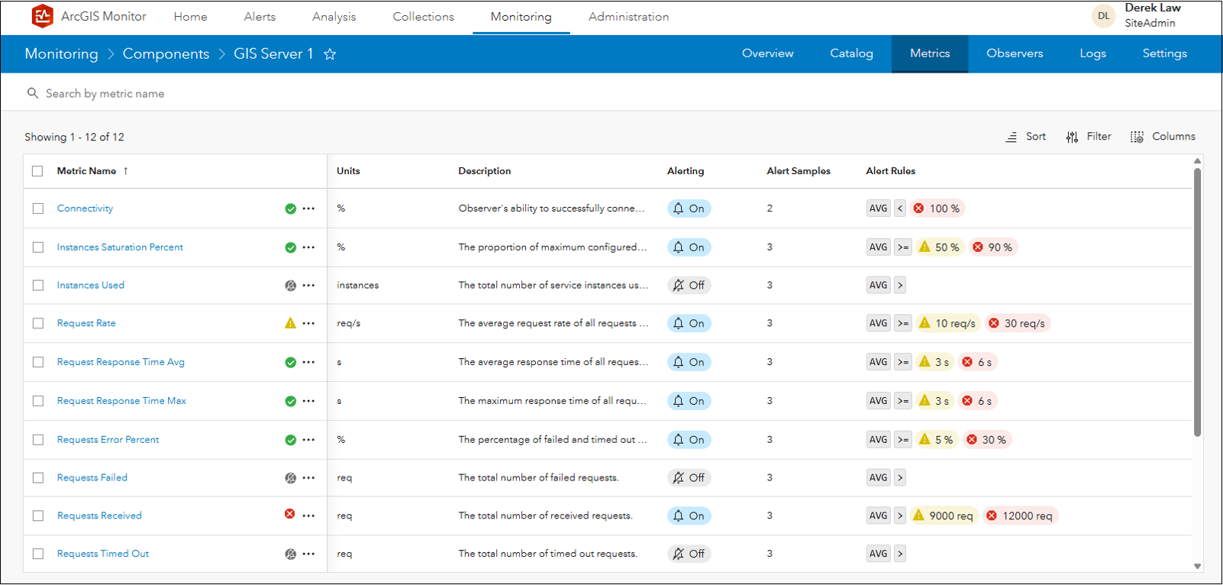
Task: Click the Request Rate warning status icon
Action: coord(290,323)
